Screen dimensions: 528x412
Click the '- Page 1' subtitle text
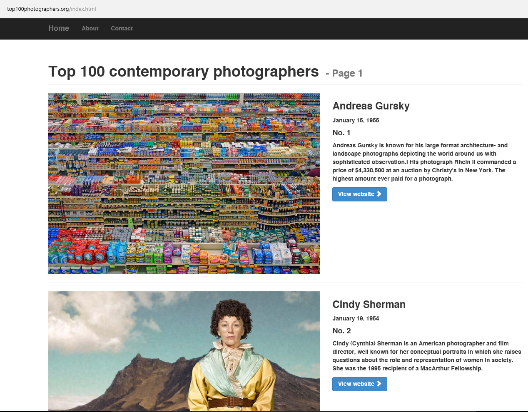pyautogui.click(x=344, y=73)
